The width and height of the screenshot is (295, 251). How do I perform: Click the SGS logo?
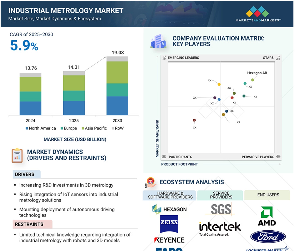(x=220, y=209)
